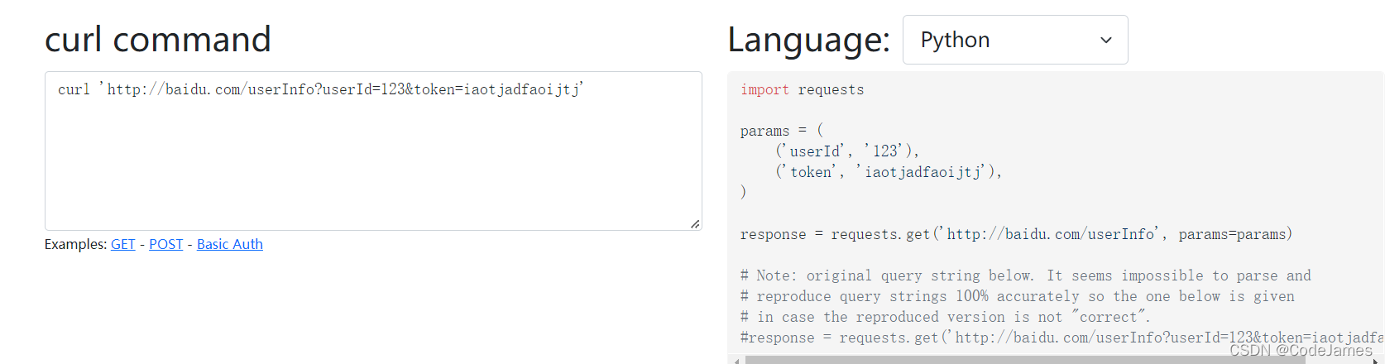Click the ('token', 'iaotjadfaoijtj') tuple line
The image size is (1385, 364).
pyautogui.click(x=889, y=172)
